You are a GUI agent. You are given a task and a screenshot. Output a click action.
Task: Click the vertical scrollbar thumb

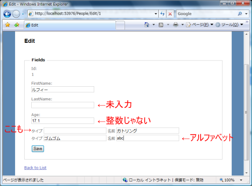coord(246,112)
